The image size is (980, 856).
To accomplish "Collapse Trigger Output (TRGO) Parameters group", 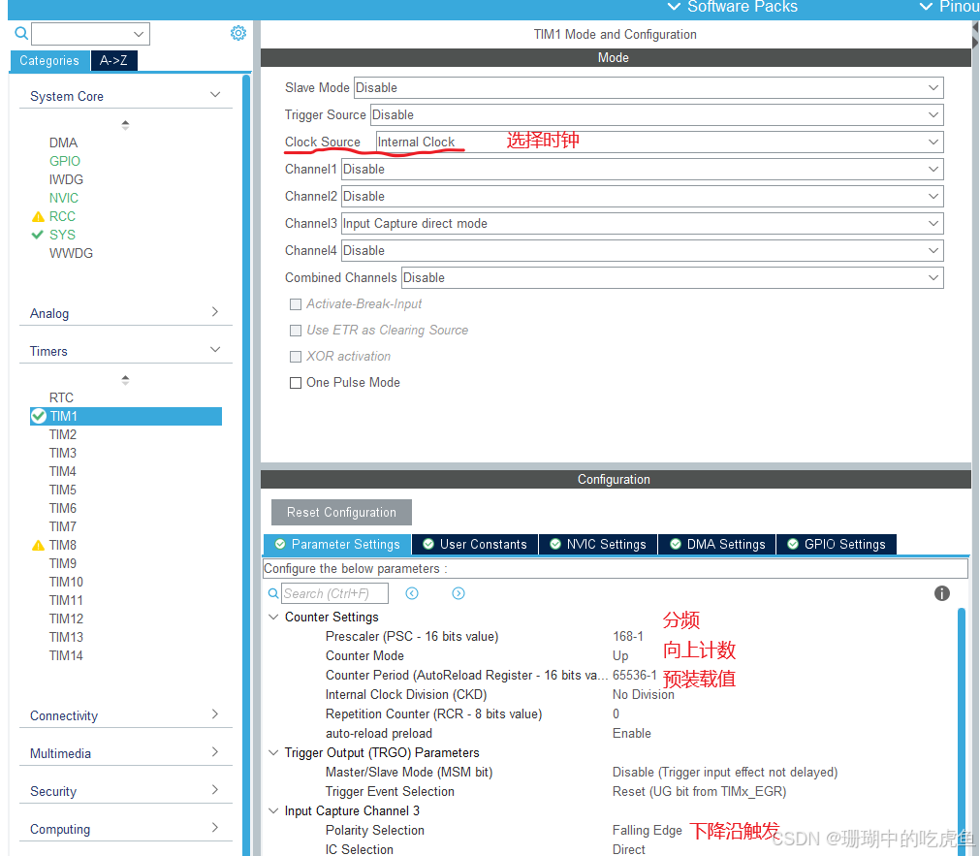I will [x=273, y=753].
